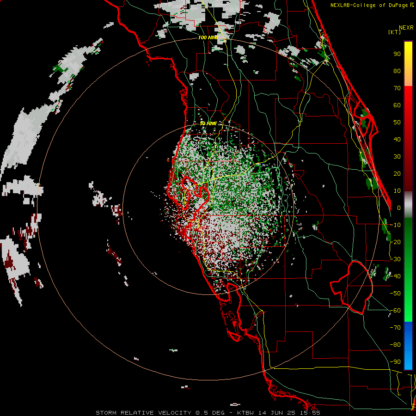Click the 10 value on the velocity scale

click(397, 191)
